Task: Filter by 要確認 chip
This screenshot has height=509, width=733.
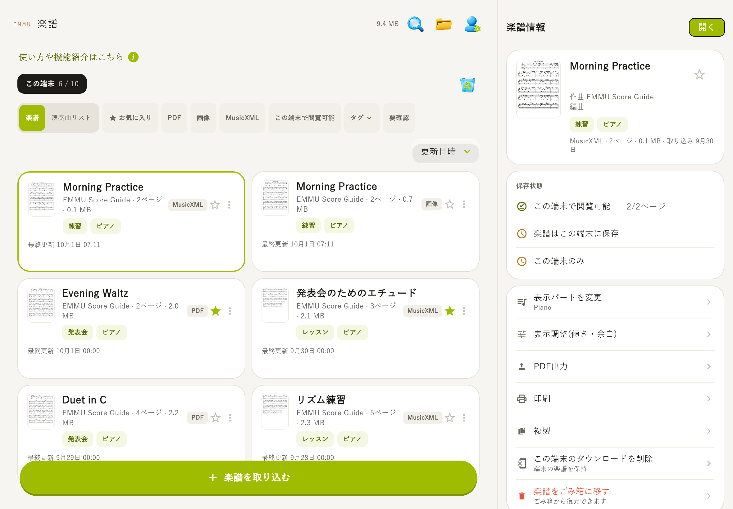Action: tap(399, 118)
